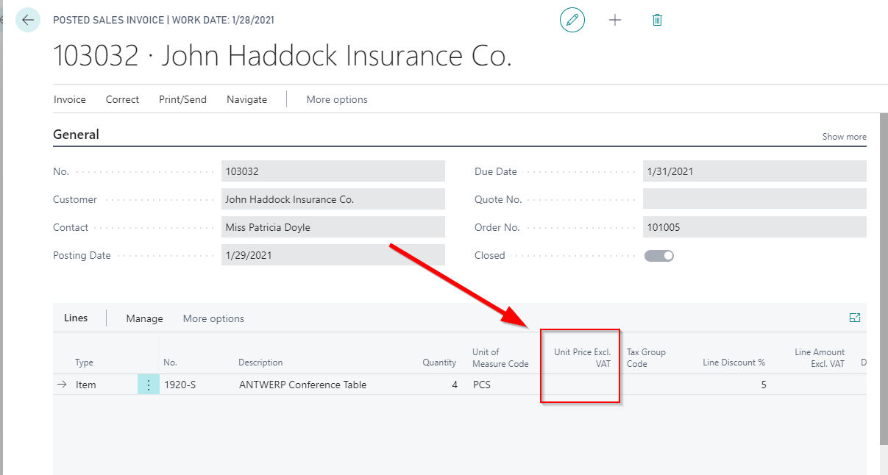The width and height of the screenshot is (888, 475).
Task: Open More options on the invoice menu
Action: pos(336,99)
